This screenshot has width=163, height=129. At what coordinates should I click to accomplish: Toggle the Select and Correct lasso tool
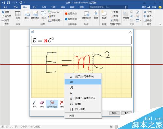[x=52, y=104]
